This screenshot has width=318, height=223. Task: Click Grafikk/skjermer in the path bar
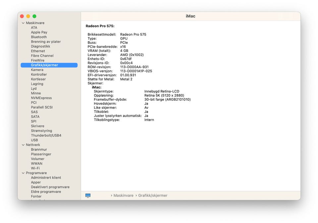tap(153, 196)
